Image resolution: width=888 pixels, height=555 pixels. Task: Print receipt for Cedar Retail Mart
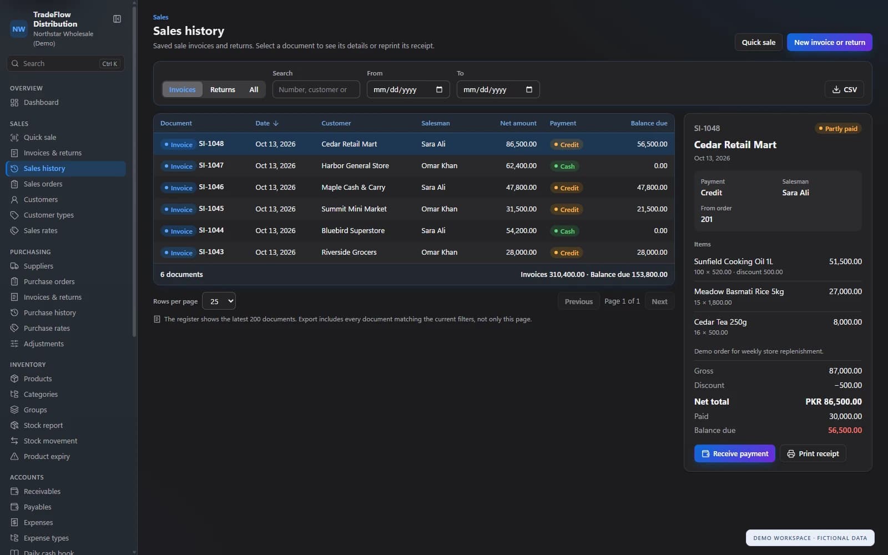[813, 453]
